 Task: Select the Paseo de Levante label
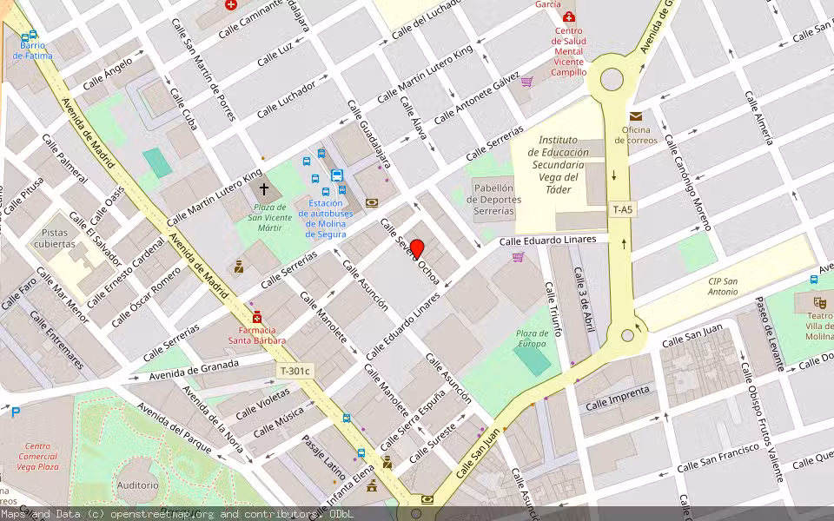click(x=769, y=333)
